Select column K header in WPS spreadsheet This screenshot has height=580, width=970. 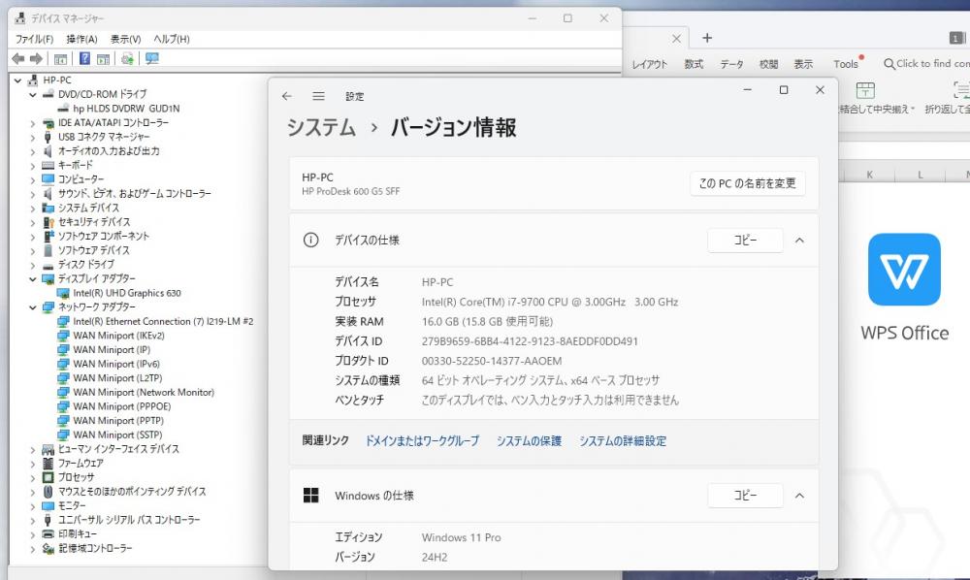pos(870,175)
